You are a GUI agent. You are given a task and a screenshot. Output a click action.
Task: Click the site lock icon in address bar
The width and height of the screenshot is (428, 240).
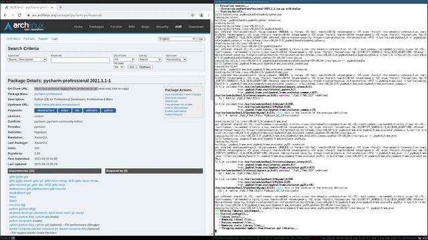point(28,15)
